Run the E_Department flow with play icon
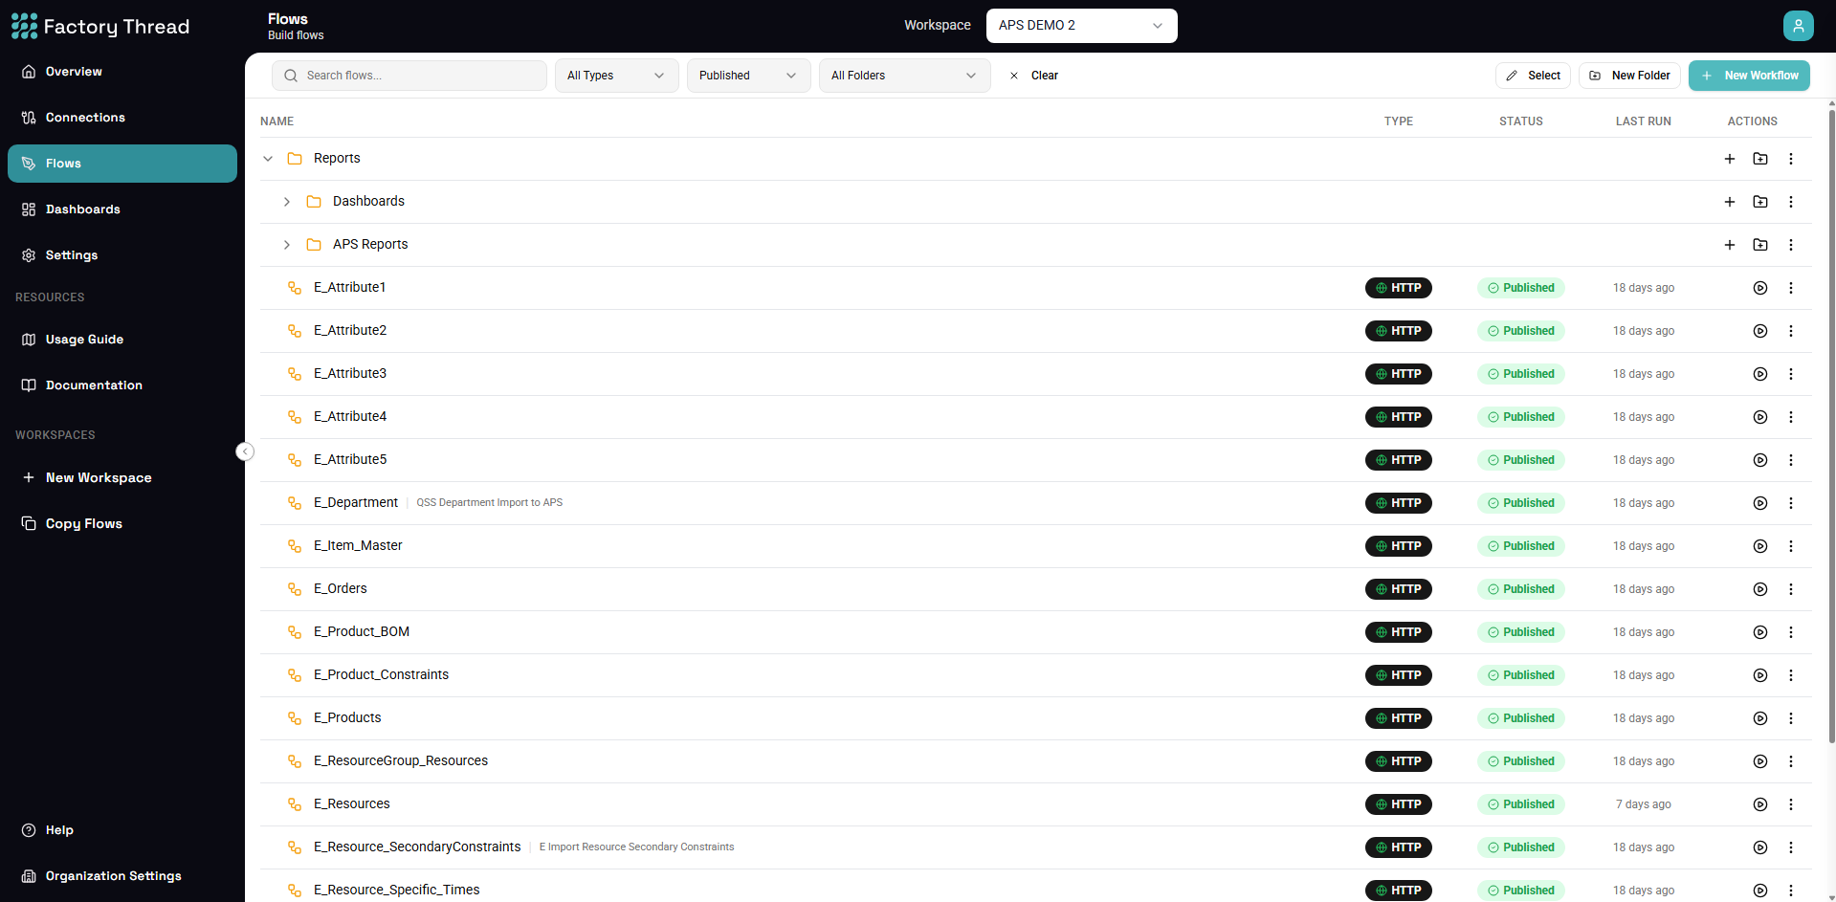This screenshot has width=1836, height=902. coord(1759,503)
